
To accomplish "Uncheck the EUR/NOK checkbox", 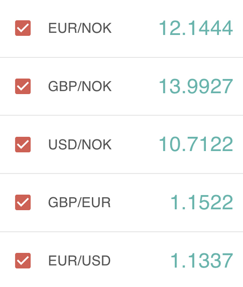I will coord(23,28).
